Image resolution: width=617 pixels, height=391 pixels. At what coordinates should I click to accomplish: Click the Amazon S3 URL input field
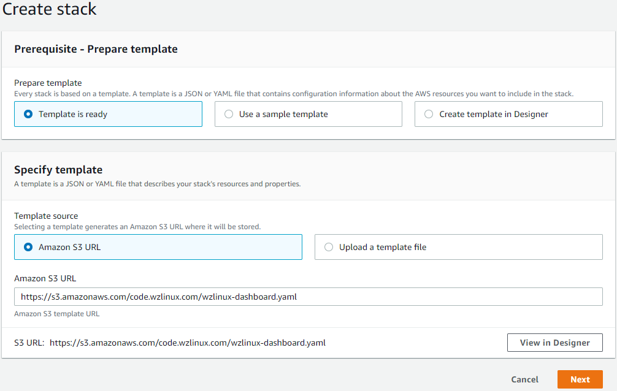[308, 297]
